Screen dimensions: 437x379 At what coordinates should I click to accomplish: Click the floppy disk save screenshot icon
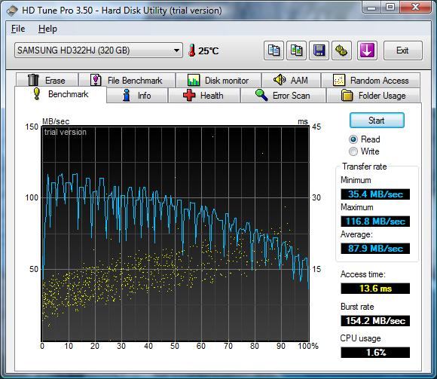coord(319,50)
